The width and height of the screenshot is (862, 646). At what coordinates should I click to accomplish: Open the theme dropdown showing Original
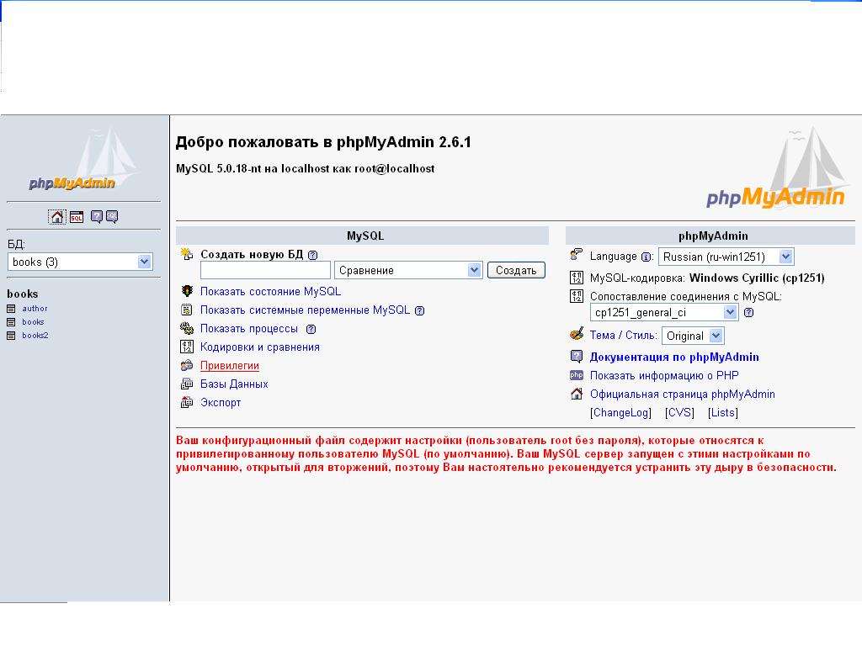pos(693,336)
